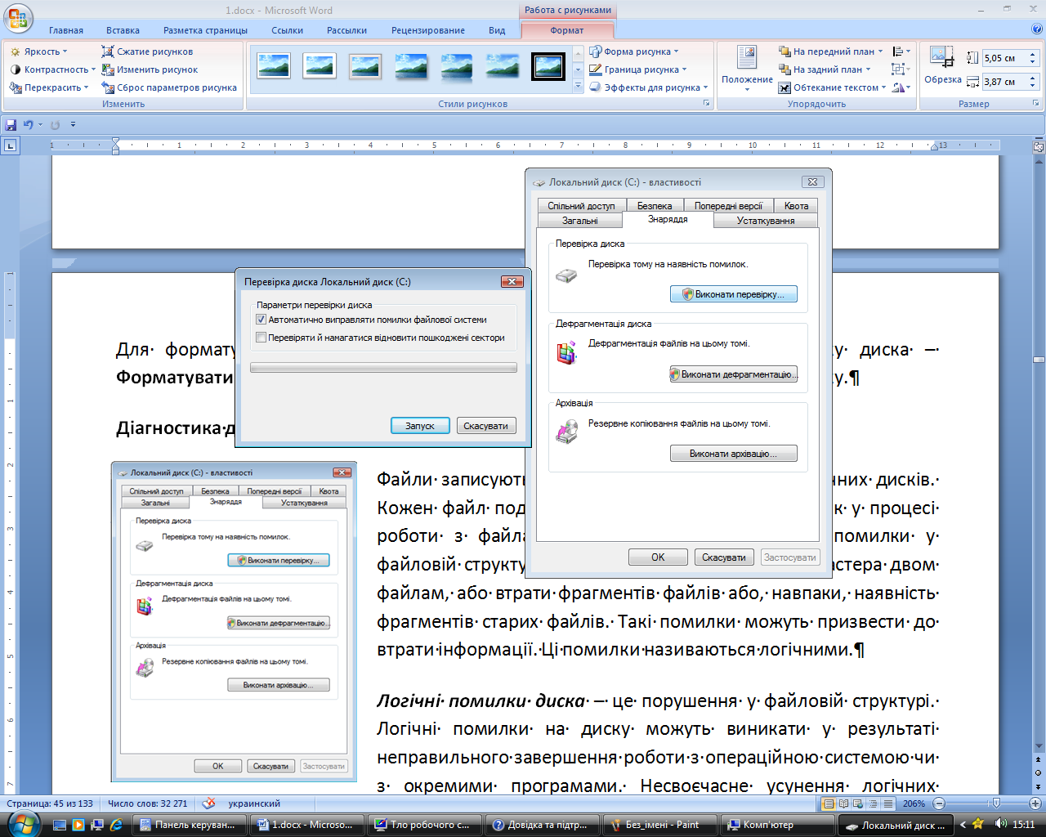Click Виконати перевірку in large properties dialog
The width and height of the screenshot is (1046, 837).
coord(734,294)
